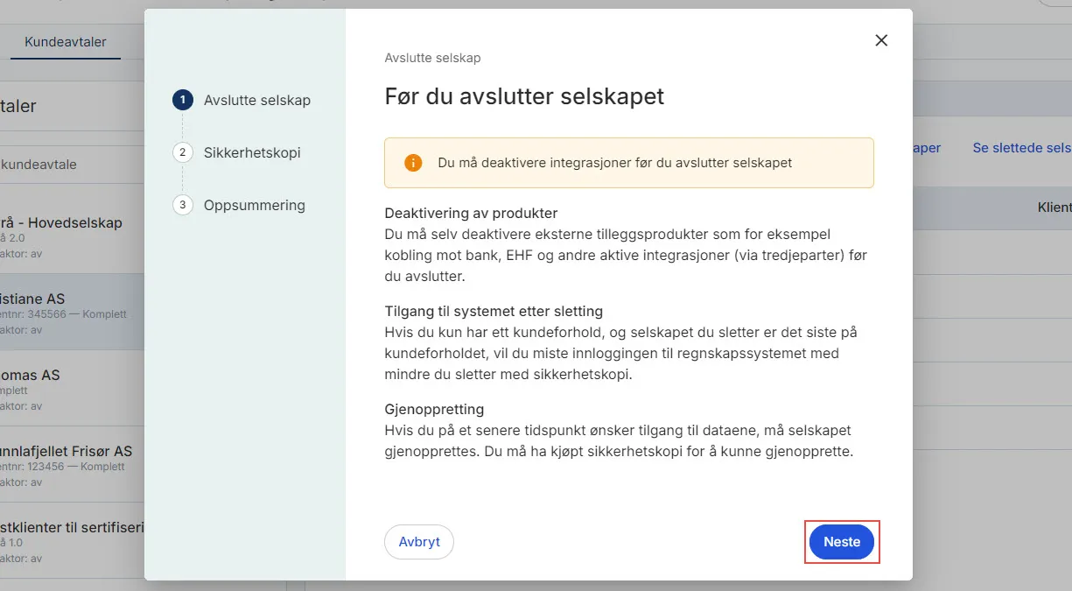Click the orange info icon in the warning banner
Screen dimensions: 1072x591
(412, 163)
